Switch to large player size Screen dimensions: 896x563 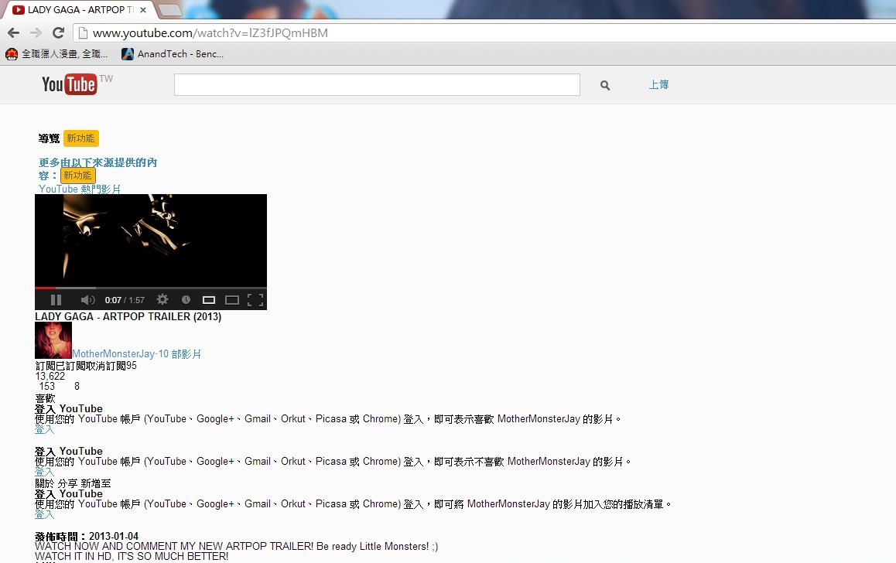[232, 300]
